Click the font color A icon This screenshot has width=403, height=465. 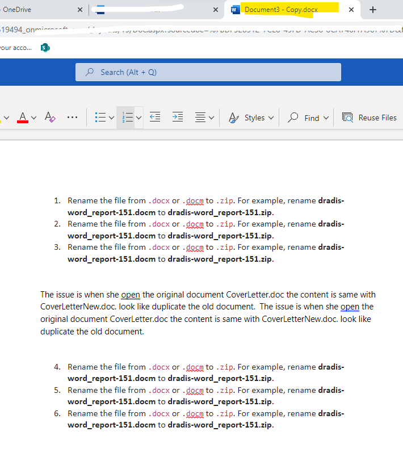point(23,118)
